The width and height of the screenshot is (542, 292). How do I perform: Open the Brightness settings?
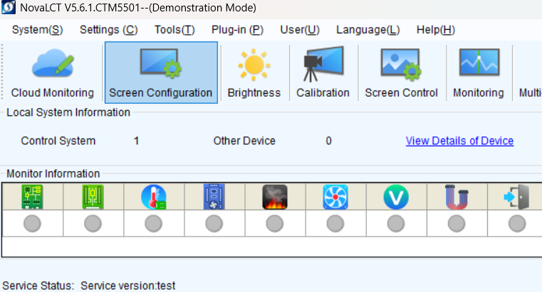pyautogui.click(x=254, y=72)
